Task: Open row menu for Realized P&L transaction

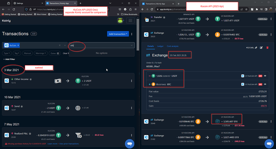Action: click(131, 135)
